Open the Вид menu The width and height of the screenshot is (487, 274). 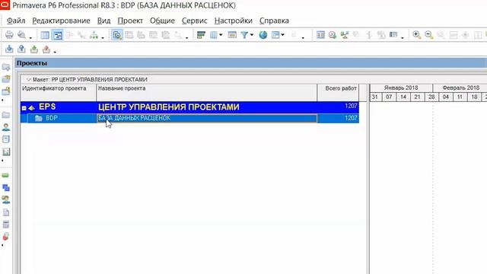[x=103, y=21]
